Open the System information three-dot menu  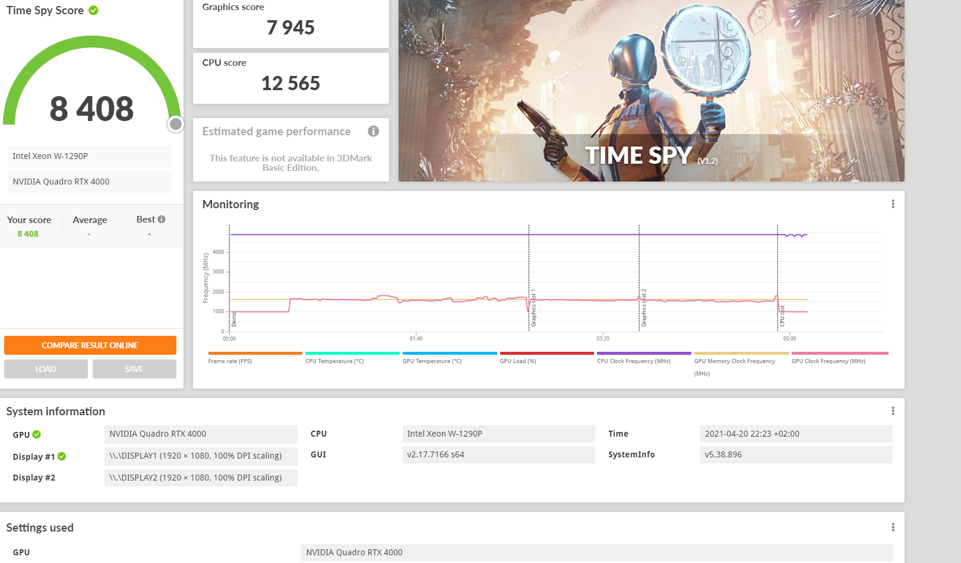click(892, 411)
